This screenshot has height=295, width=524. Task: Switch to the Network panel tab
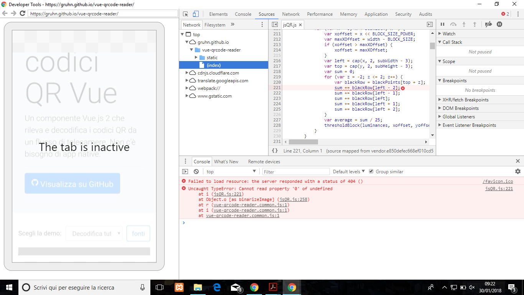[x=290, y=14]
